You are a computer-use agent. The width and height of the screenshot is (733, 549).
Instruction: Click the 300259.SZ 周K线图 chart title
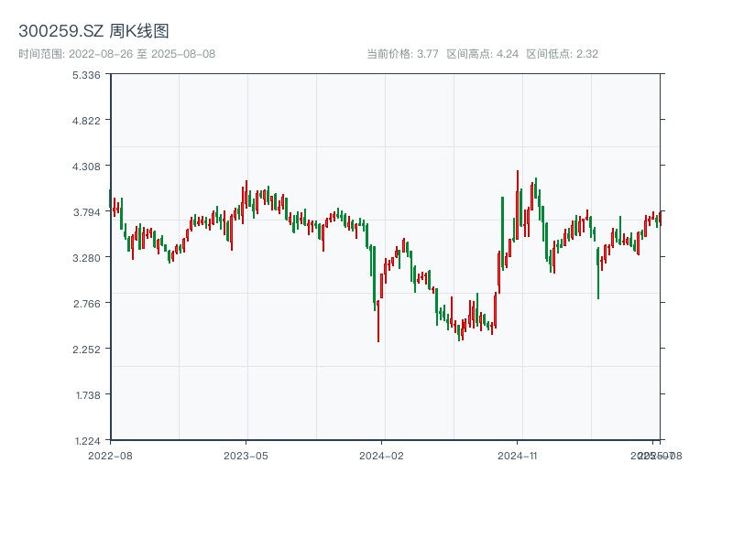point(93,32)
